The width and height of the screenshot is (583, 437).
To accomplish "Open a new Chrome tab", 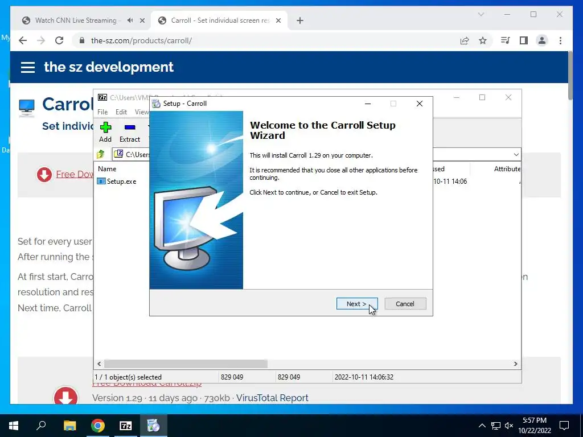I will pyautogui.click(x=299, y=20).
